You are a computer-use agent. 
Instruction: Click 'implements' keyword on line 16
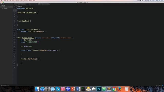[x=55, y=38]
